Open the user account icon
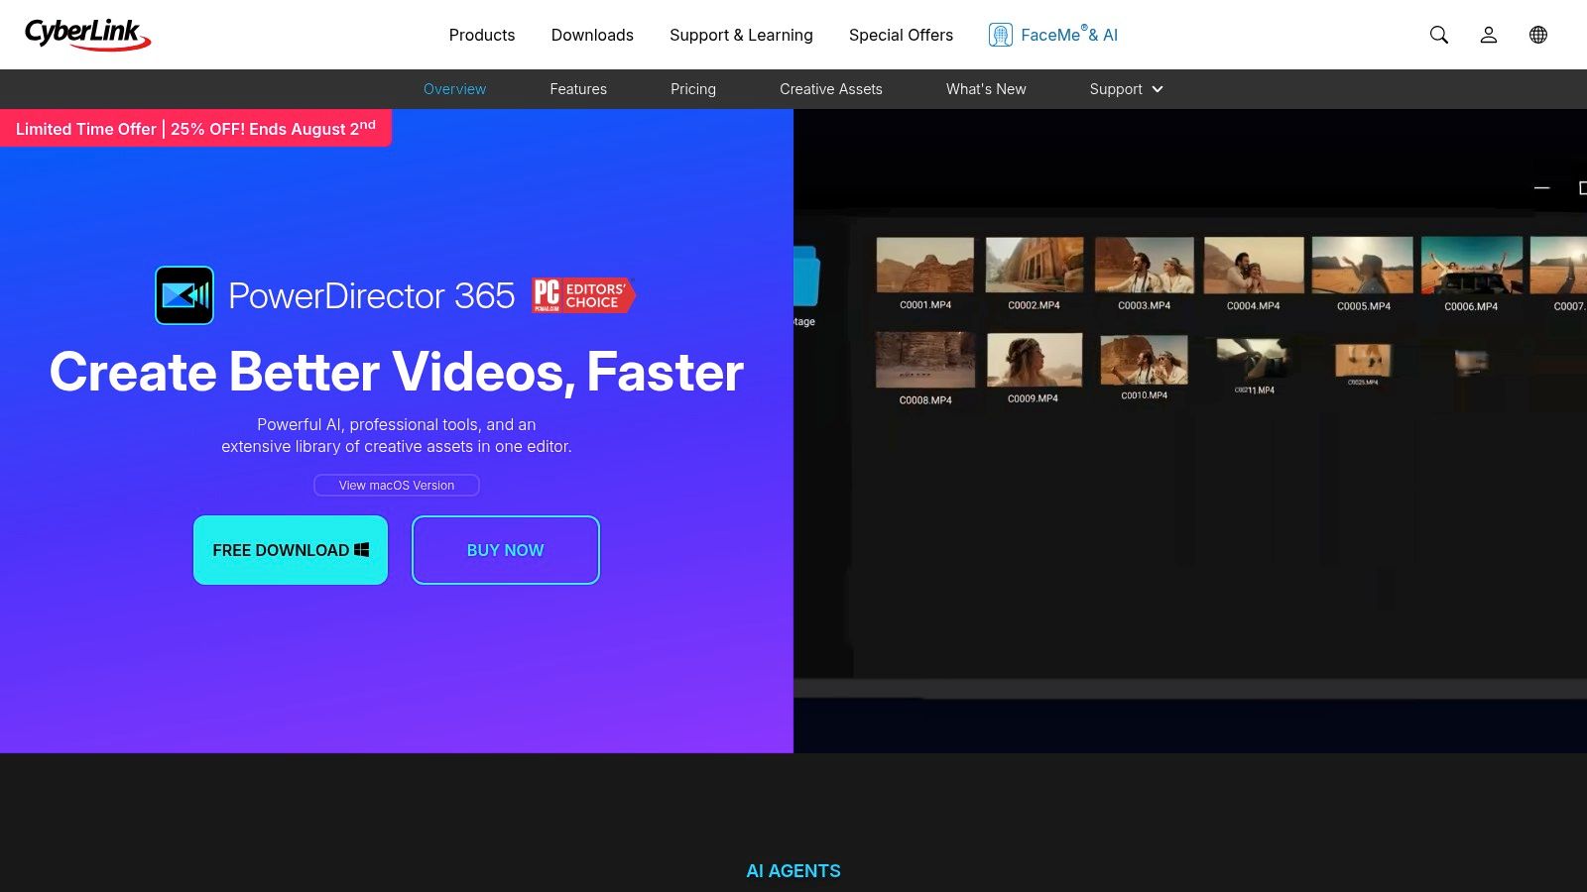The height and width of the screenshot is (892, 1587). coord(1489,35)
